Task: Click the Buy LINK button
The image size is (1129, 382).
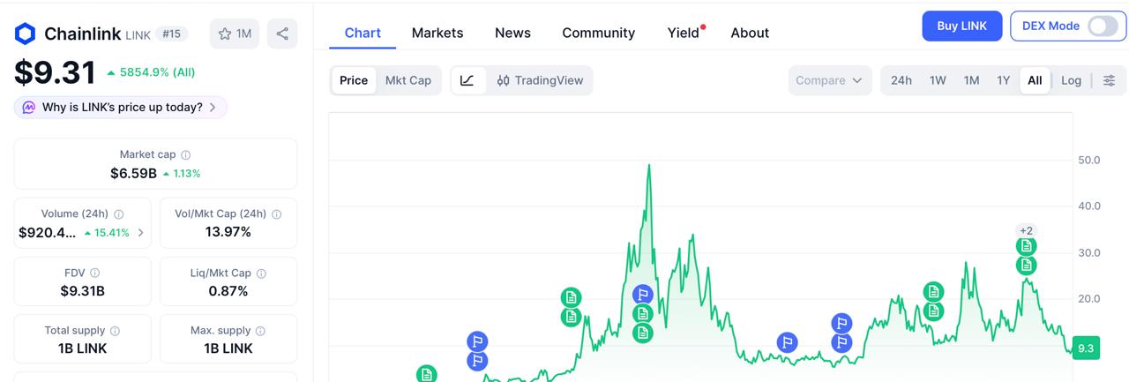Action: [x=961, y=26]
